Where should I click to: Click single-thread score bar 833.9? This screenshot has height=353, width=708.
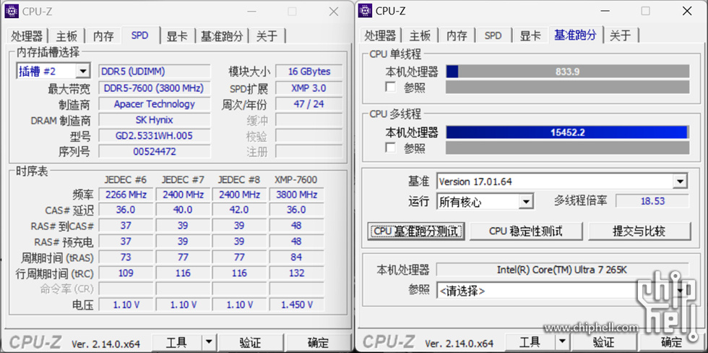tap(568, 72)
